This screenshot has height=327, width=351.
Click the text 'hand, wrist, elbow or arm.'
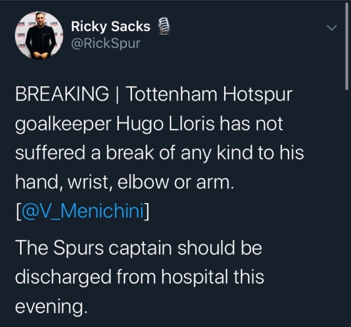pos(125,183)
